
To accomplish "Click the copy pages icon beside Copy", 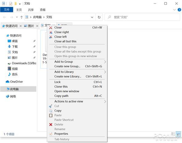I will [x=51, y=111].
